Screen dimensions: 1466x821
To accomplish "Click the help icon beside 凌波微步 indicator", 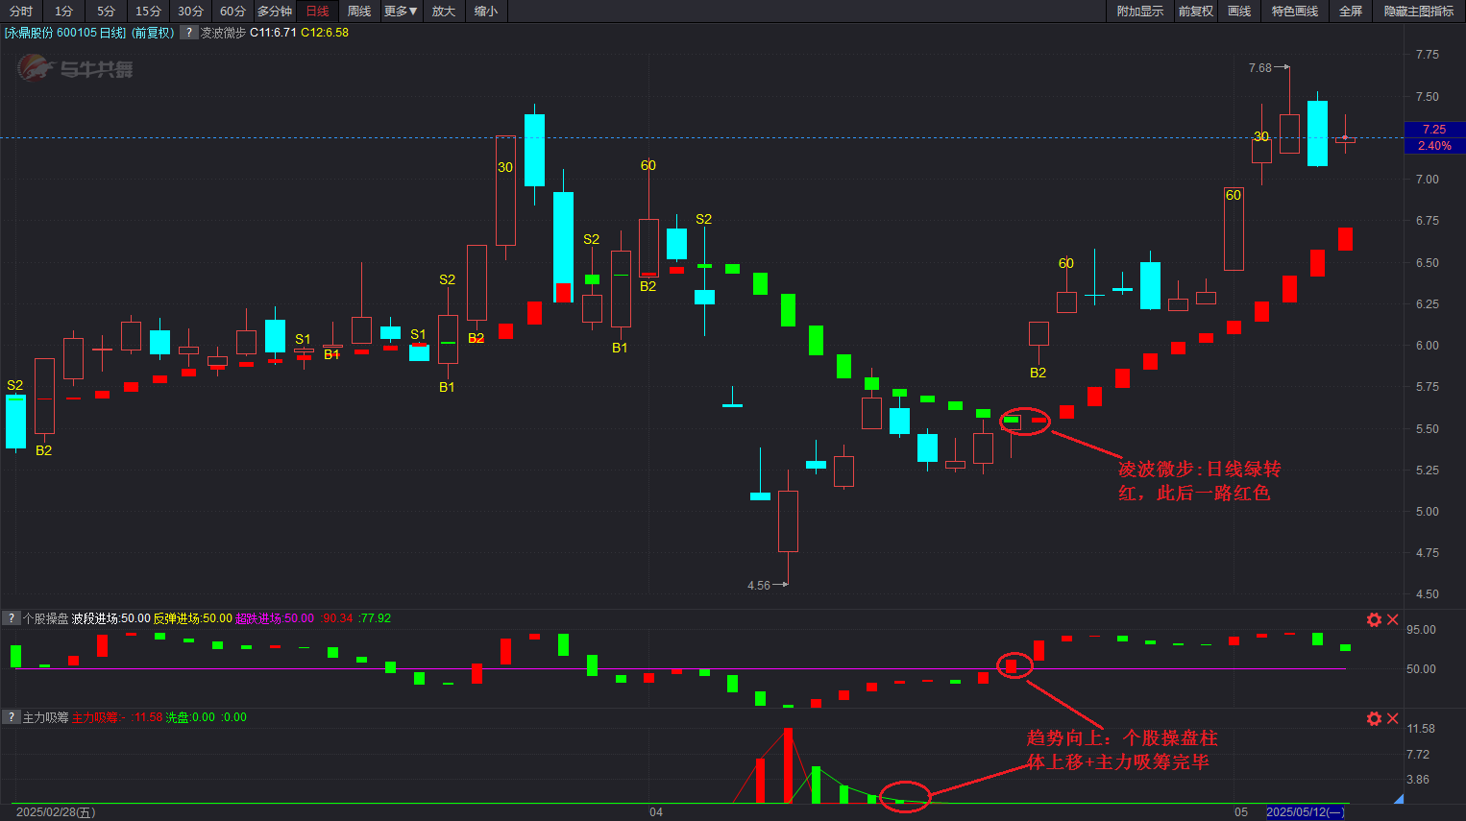I will (x=188, y=33).
